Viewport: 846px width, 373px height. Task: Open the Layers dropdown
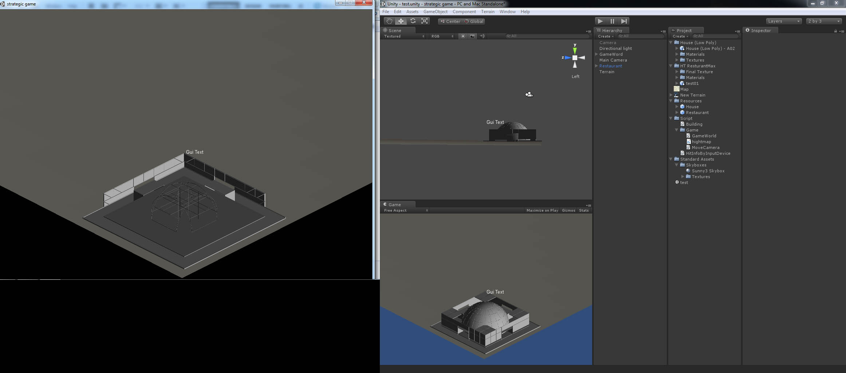[x=783, y=21]
